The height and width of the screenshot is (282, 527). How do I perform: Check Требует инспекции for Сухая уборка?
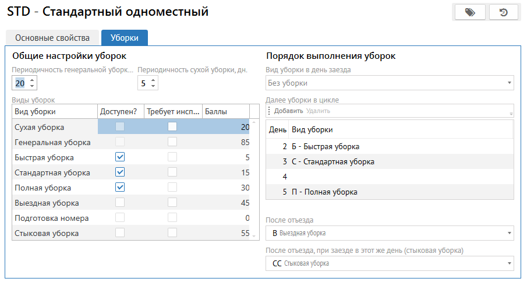pos(172,127)
